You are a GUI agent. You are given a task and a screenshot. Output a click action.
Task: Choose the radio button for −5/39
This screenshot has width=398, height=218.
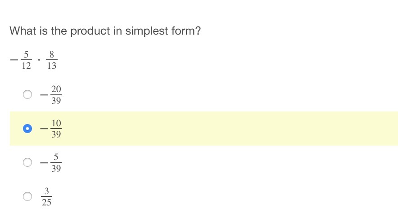coord(27,162)
